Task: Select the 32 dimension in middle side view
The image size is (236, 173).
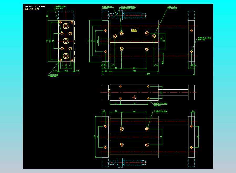Action: coord(161,92)
